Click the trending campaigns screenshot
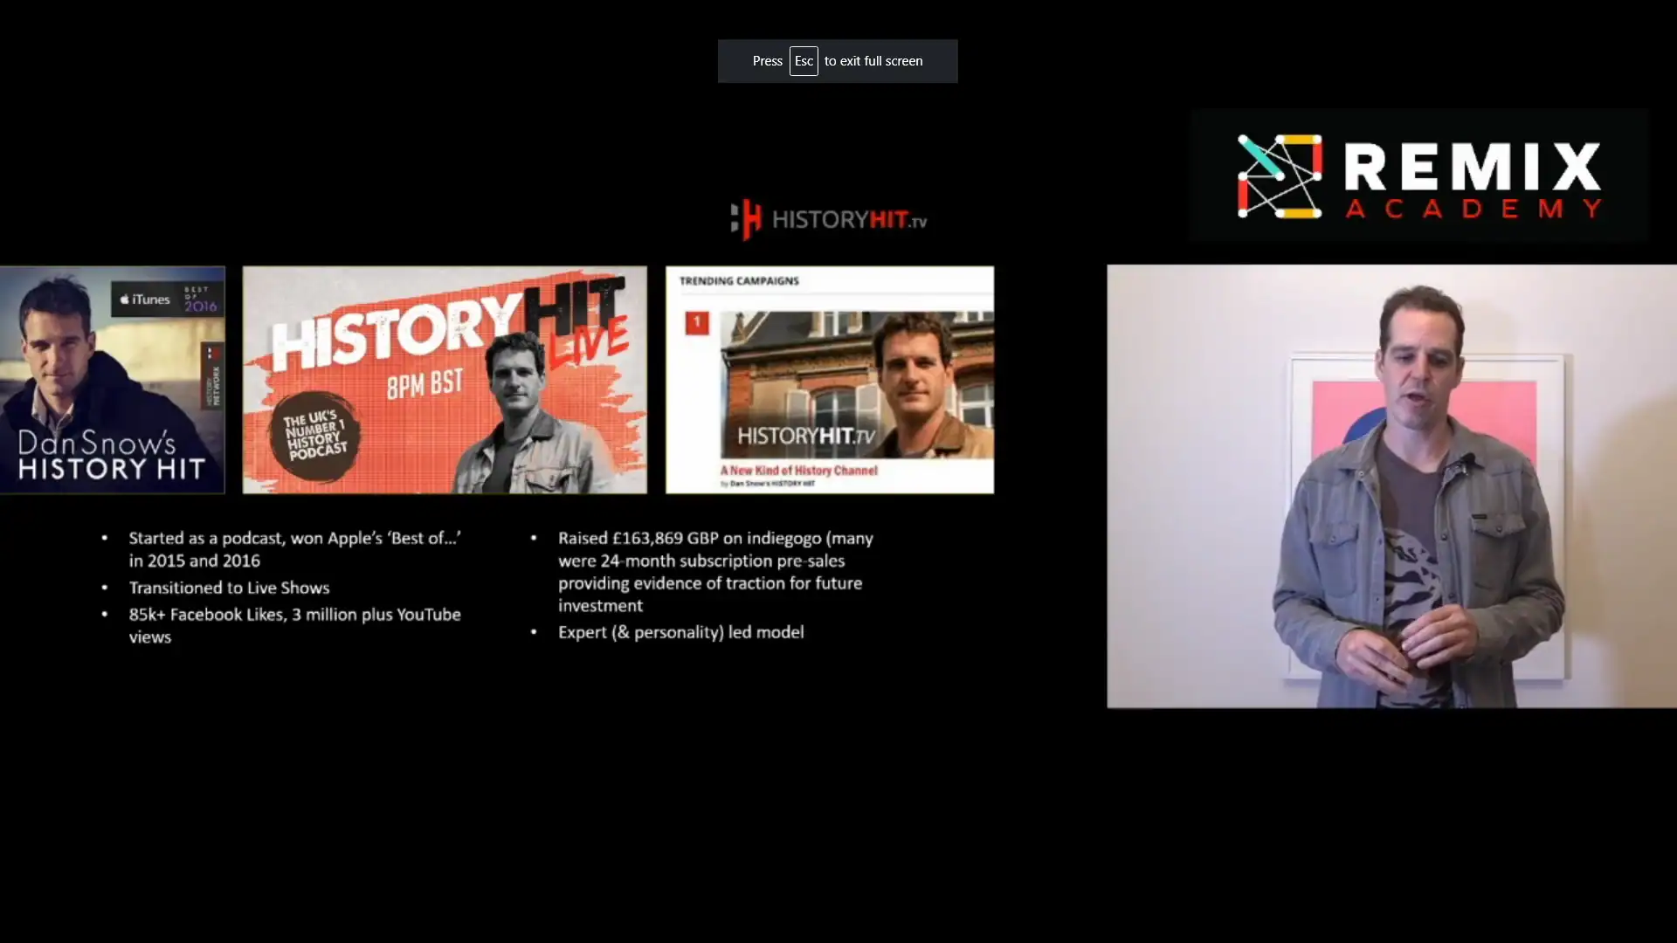Viewport: 1677px width, 943px height. (828, 380)
